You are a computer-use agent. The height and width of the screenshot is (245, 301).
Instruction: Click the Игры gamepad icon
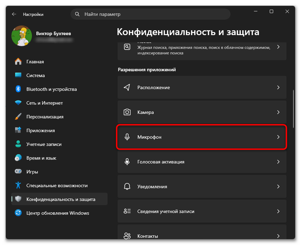pos(18,171)
